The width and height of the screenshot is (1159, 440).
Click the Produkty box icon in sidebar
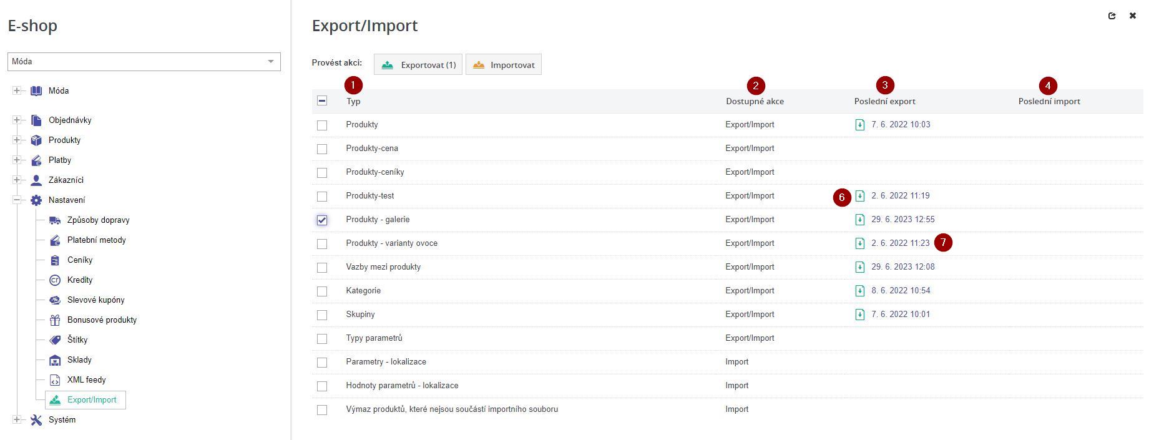point(36,140)
